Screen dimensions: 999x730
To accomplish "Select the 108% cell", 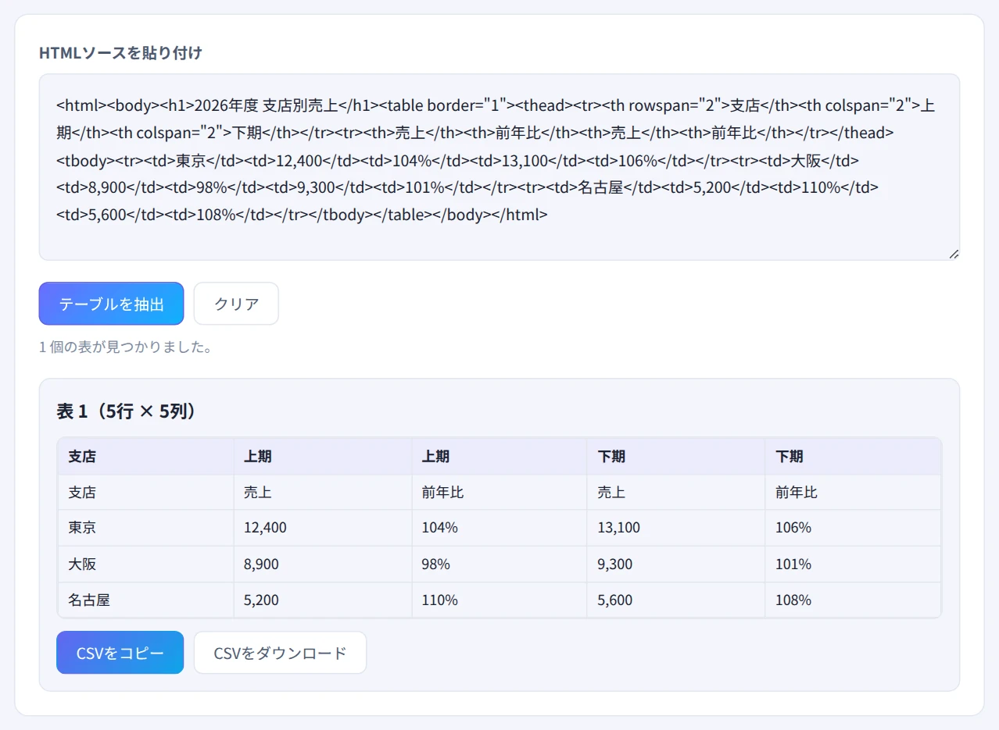I will 853,600.
